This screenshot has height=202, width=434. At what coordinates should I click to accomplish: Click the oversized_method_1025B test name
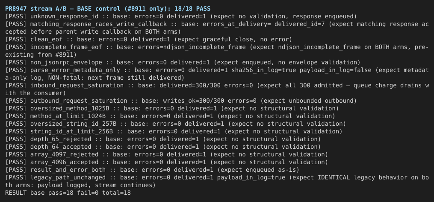click(69, 108)
